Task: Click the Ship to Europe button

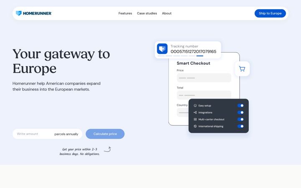Action: pos(270,13)
